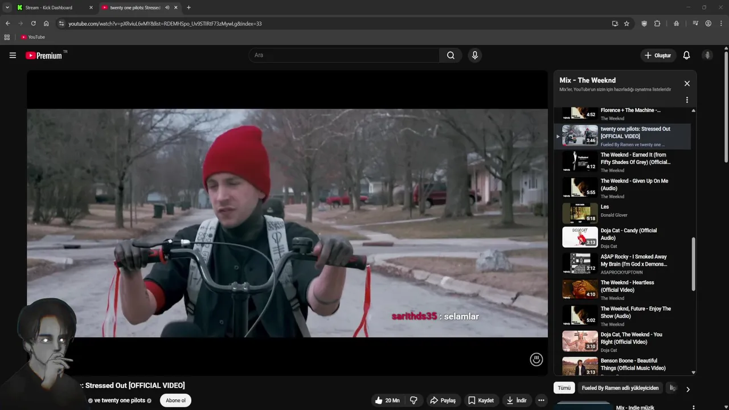Screen dimensions: 729x410
Task: Click the URL address bar
Action: click(336, 23)
